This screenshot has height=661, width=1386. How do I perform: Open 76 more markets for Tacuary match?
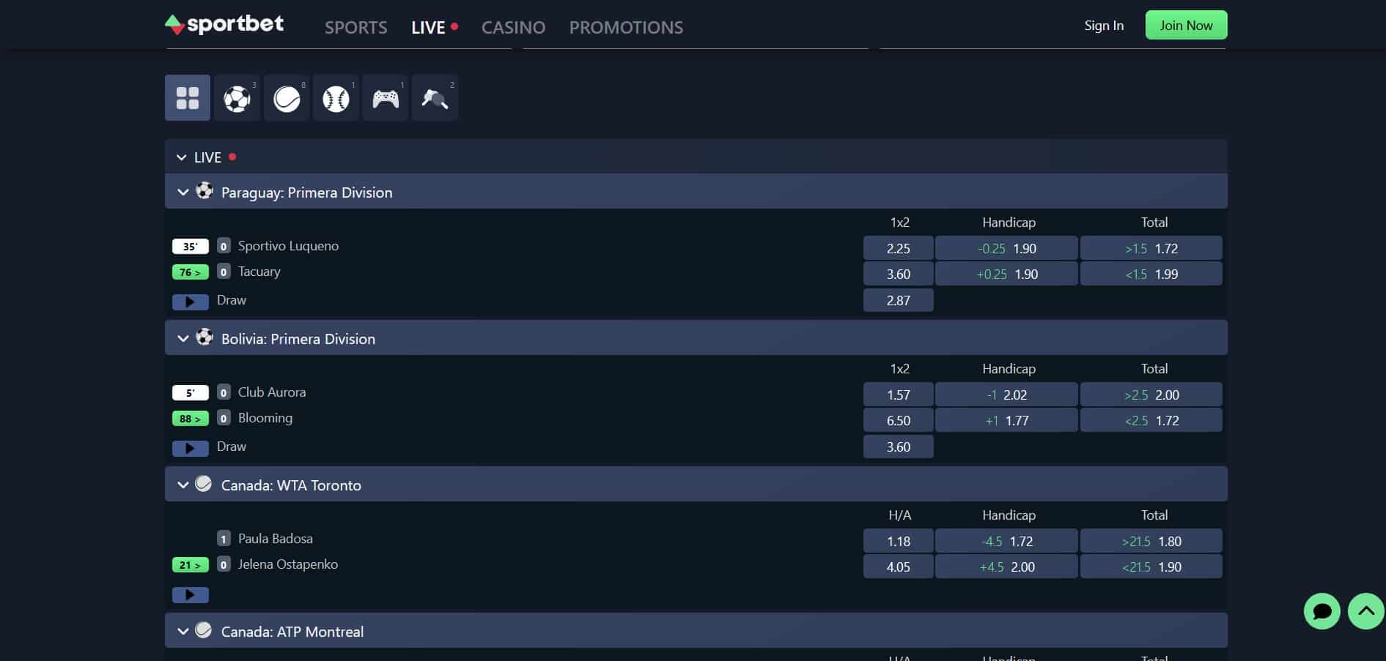[x=191, y=272]
